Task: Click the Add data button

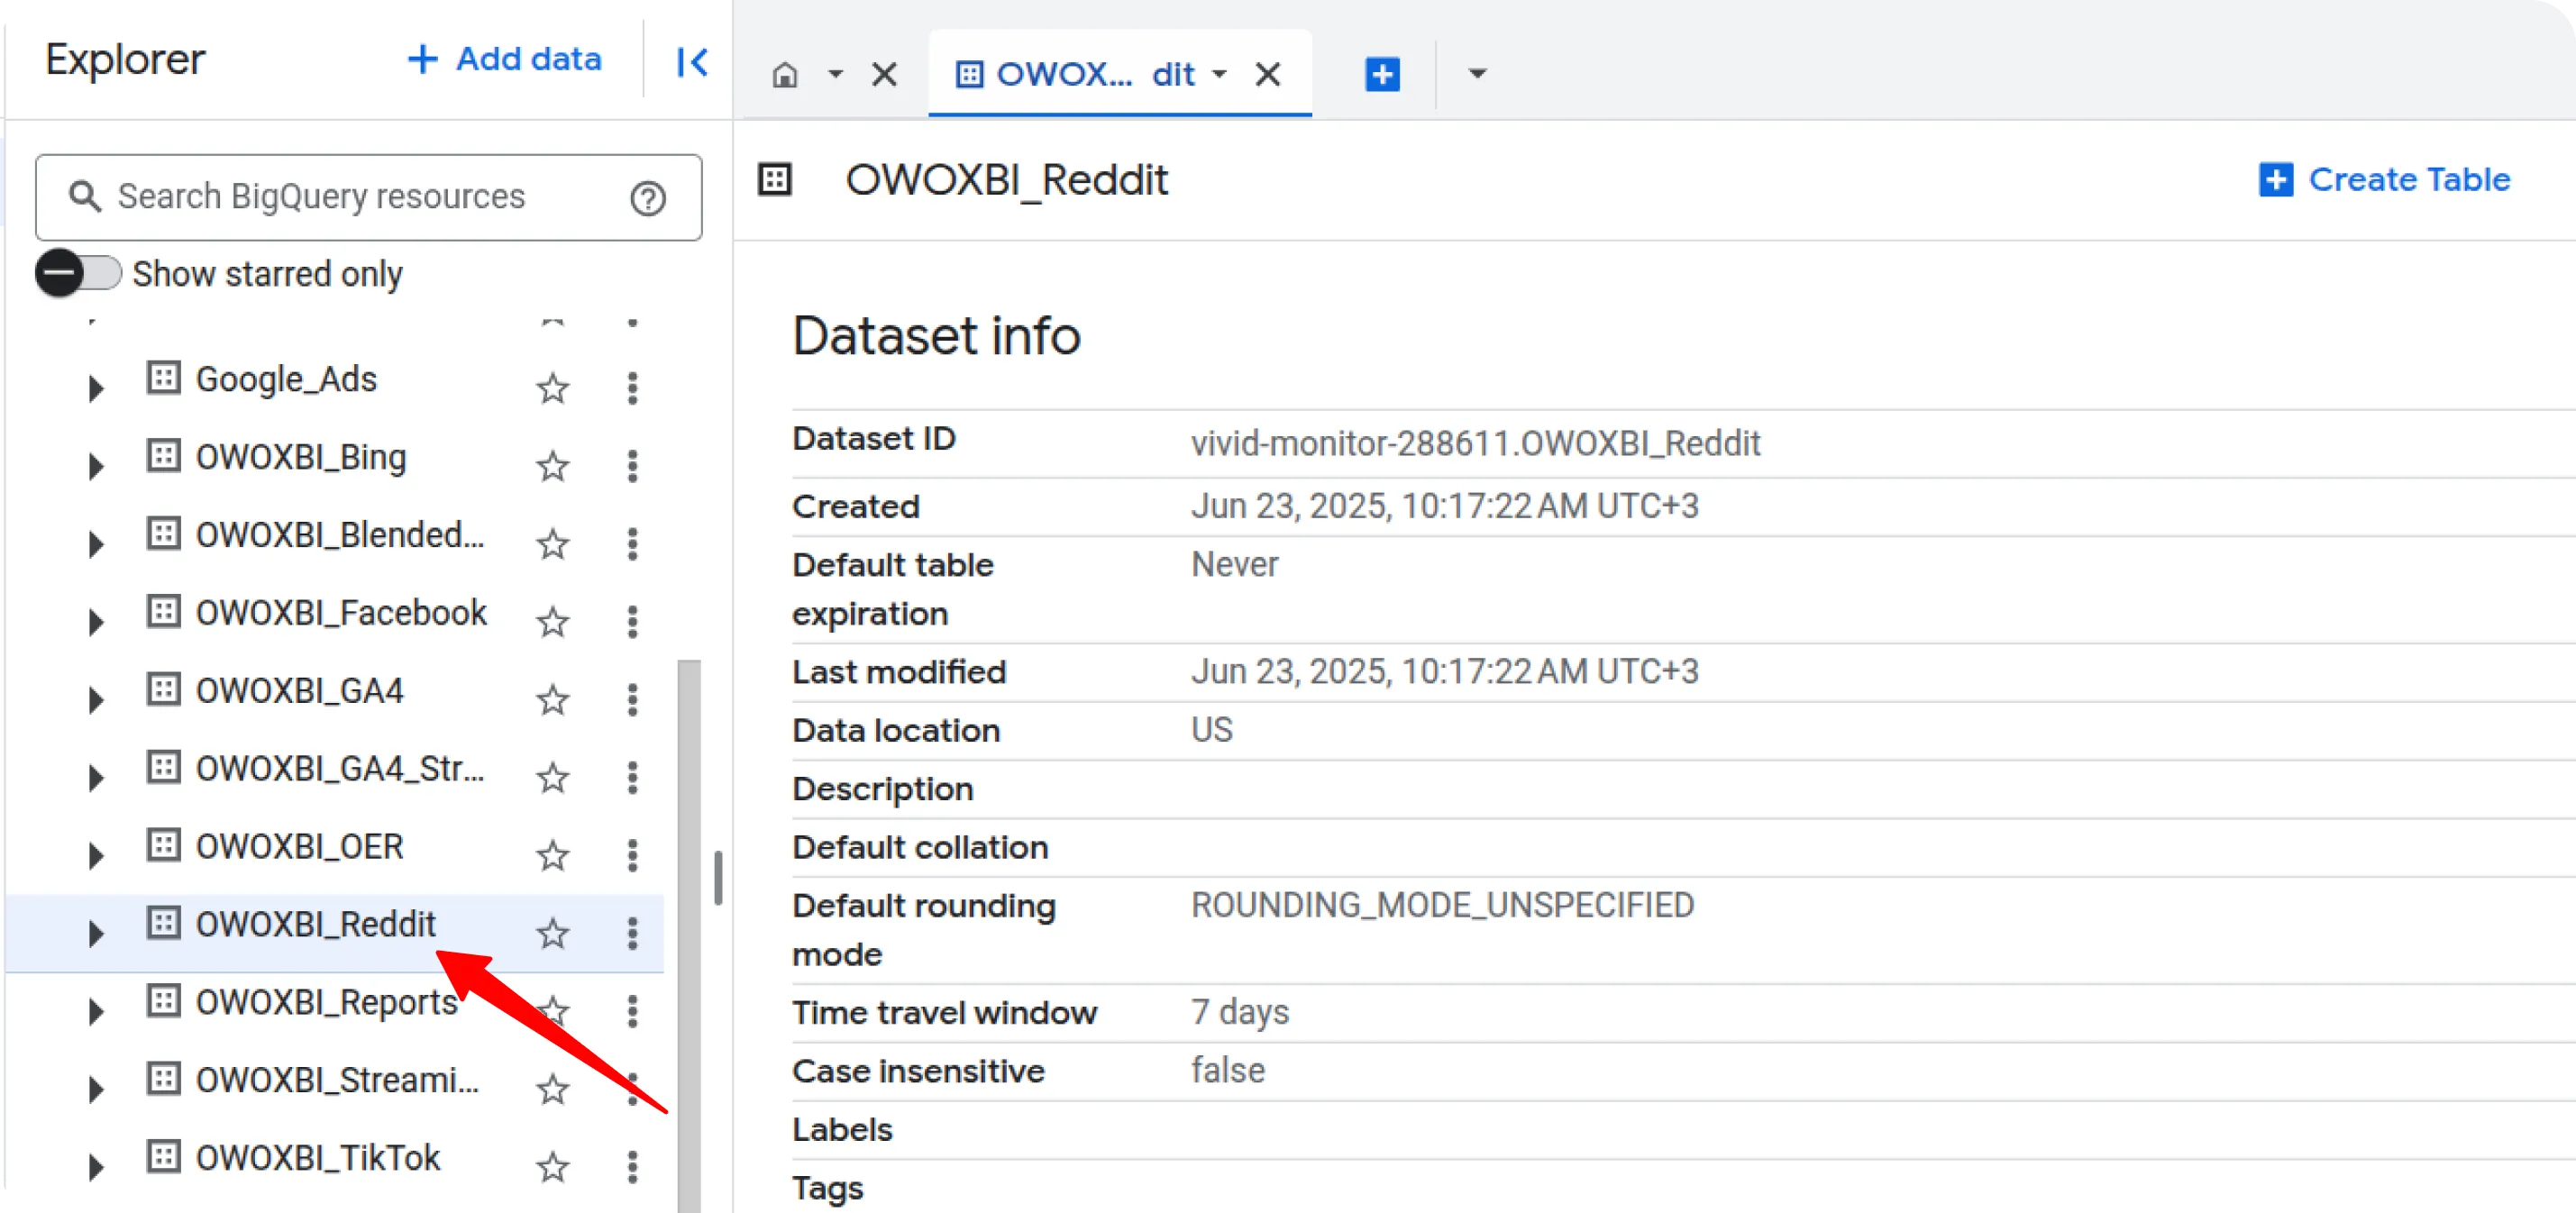Action: (x=504, y=59)
